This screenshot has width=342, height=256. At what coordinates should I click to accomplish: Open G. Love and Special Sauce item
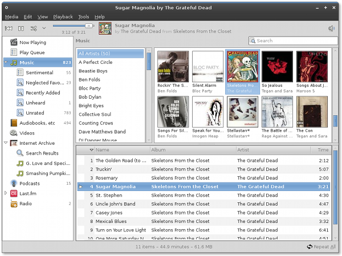[43, 163]
